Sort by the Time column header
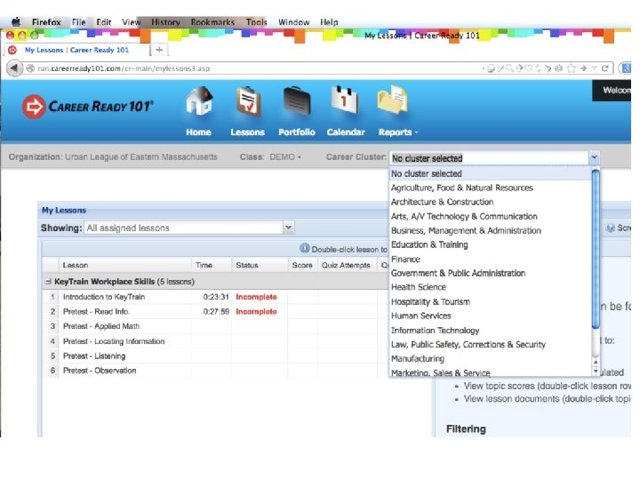The height and width of the screenshot is (480, 640). (x=212, y=265)
